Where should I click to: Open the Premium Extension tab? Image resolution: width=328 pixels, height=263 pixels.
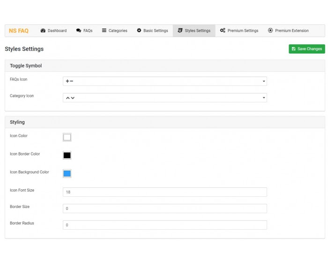(288, 31)
